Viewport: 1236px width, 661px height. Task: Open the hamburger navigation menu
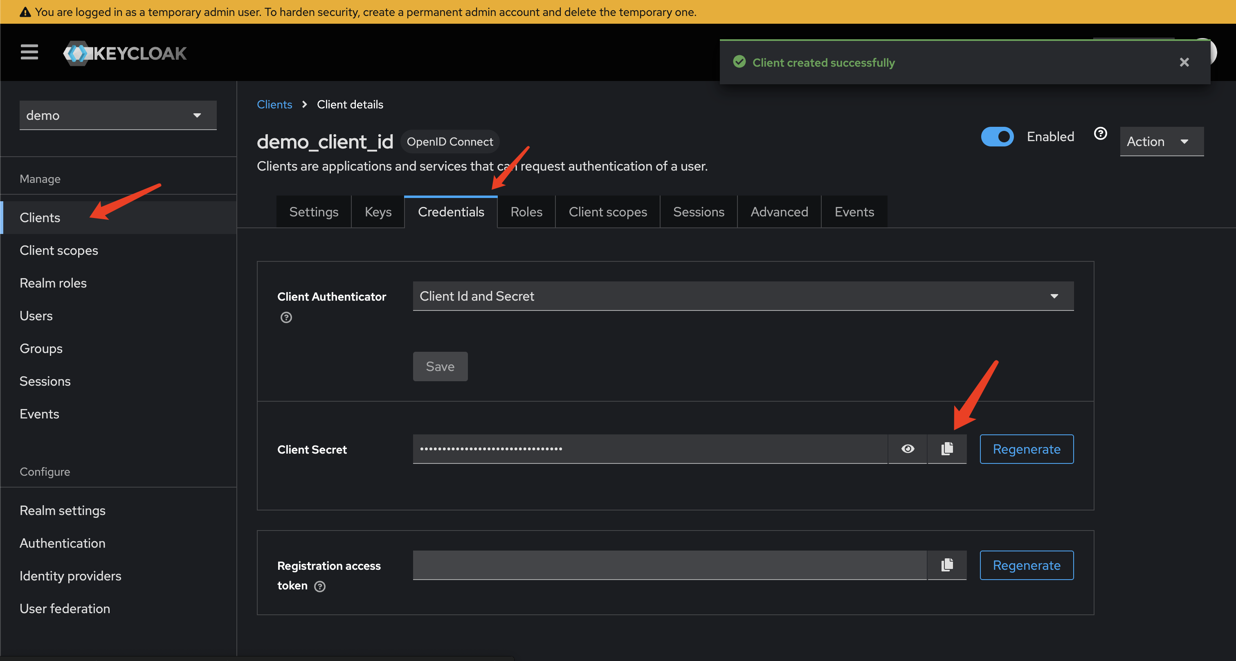click(29, 52)
